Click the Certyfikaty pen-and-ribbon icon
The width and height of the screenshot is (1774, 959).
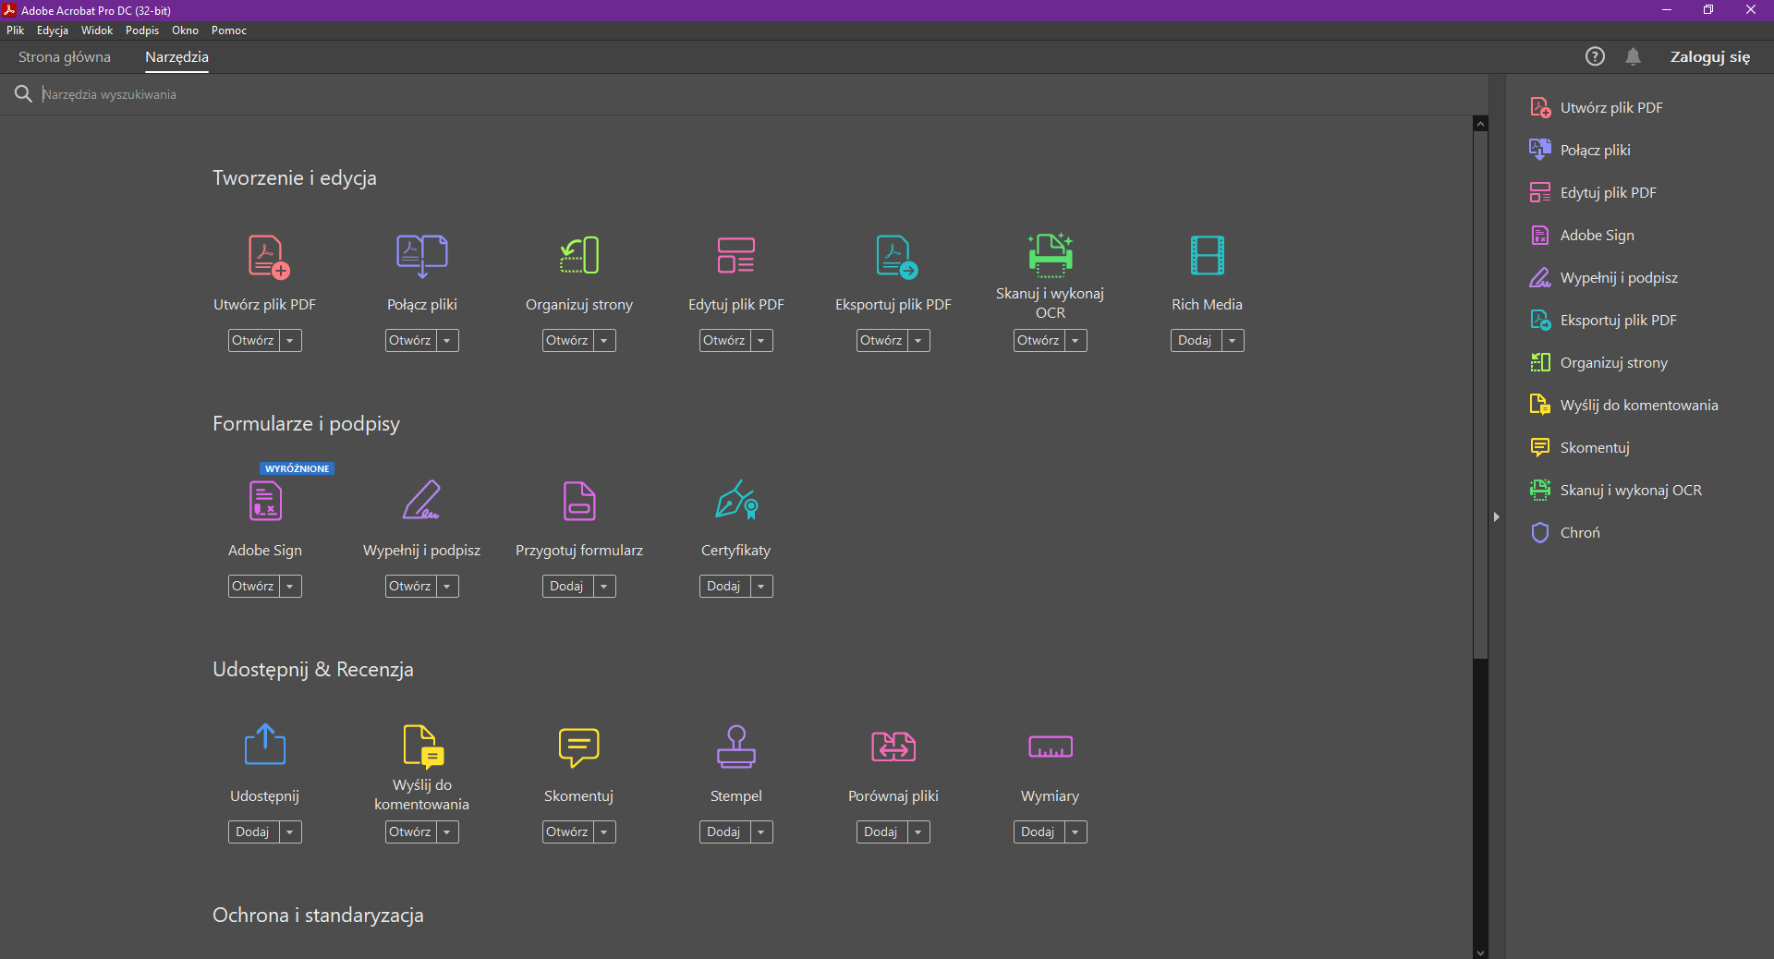click(736, 499)
